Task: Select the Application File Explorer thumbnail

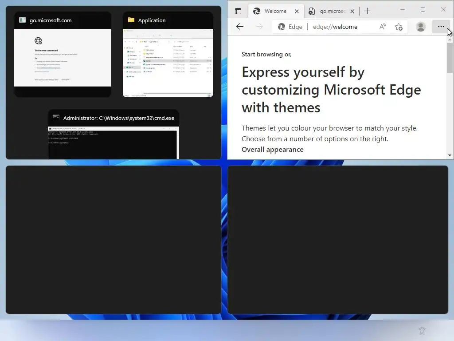Action: click(168, 55)
